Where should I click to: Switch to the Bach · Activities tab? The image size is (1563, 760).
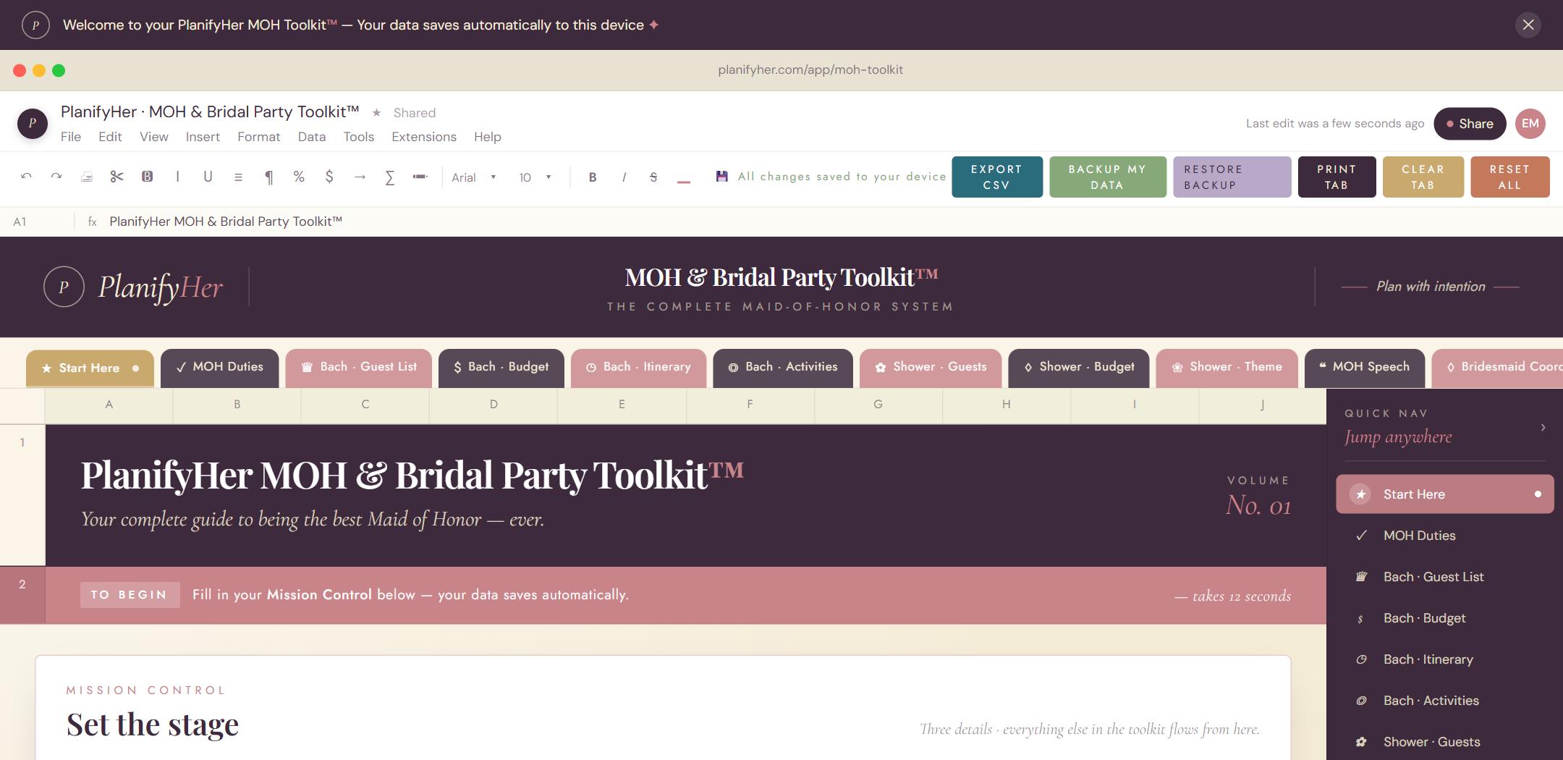tap(783, 368)
